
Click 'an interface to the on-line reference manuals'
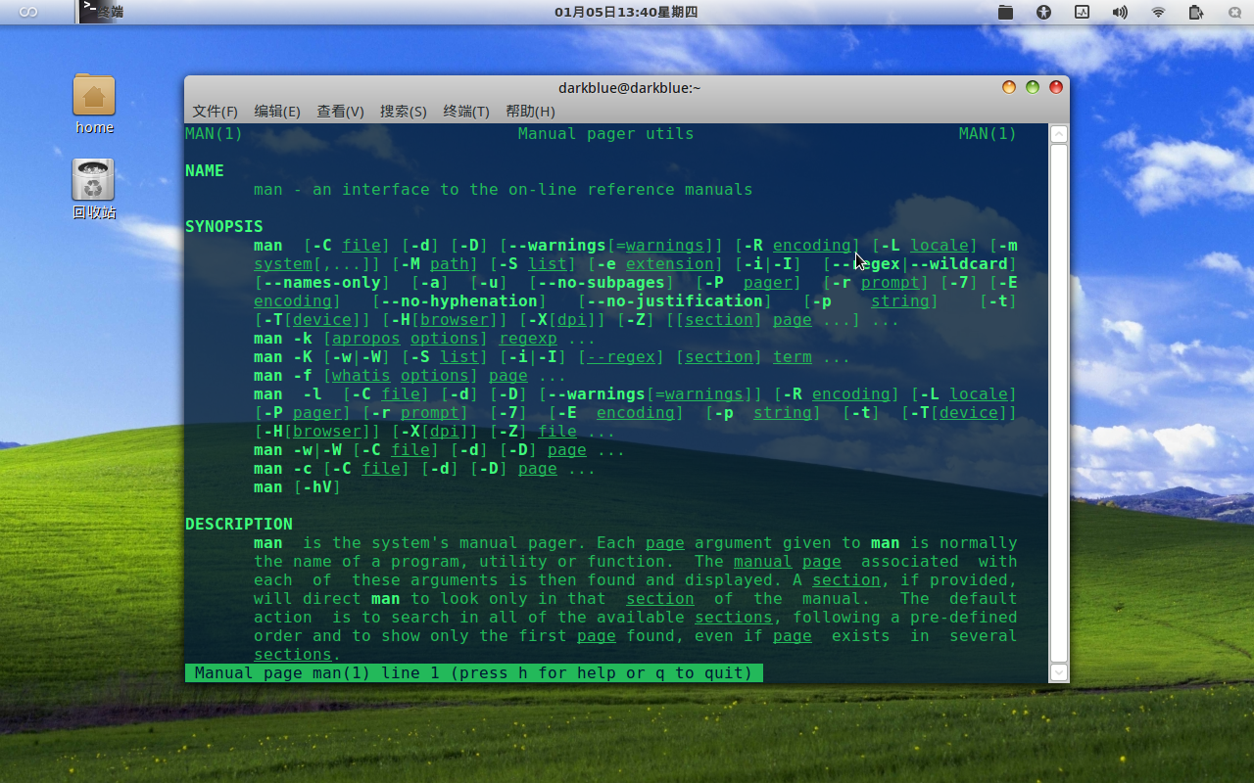pos(533,190)
